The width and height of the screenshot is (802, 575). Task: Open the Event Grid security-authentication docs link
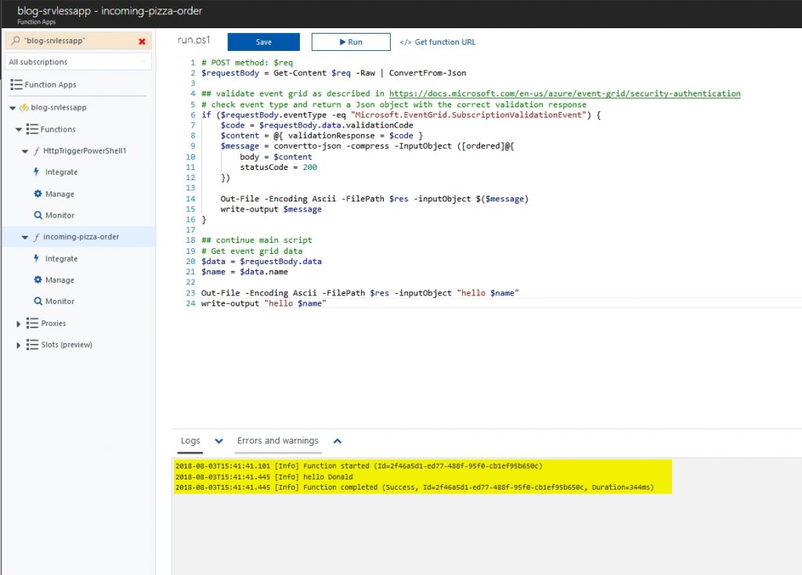(565, 94)
